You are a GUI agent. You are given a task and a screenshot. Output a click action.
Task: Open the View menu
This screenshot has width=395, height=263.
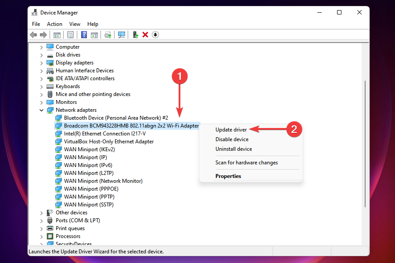75,24
